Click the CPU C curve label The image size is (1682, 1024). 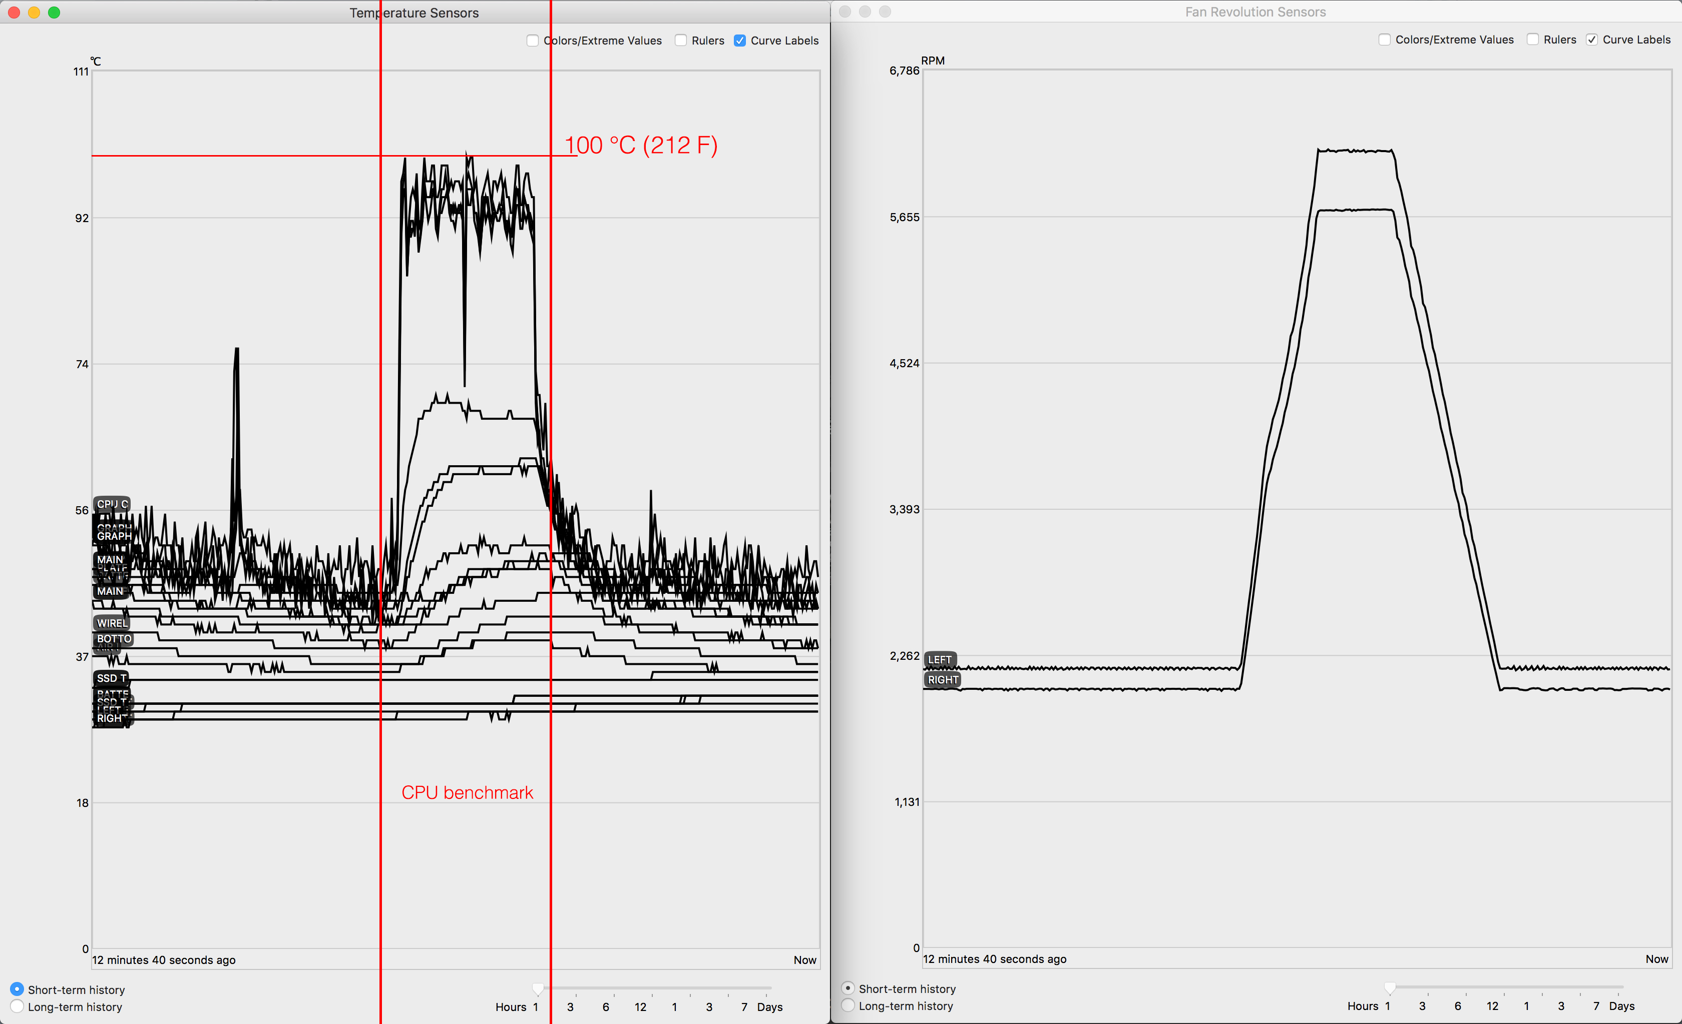[x=112, y=504]
